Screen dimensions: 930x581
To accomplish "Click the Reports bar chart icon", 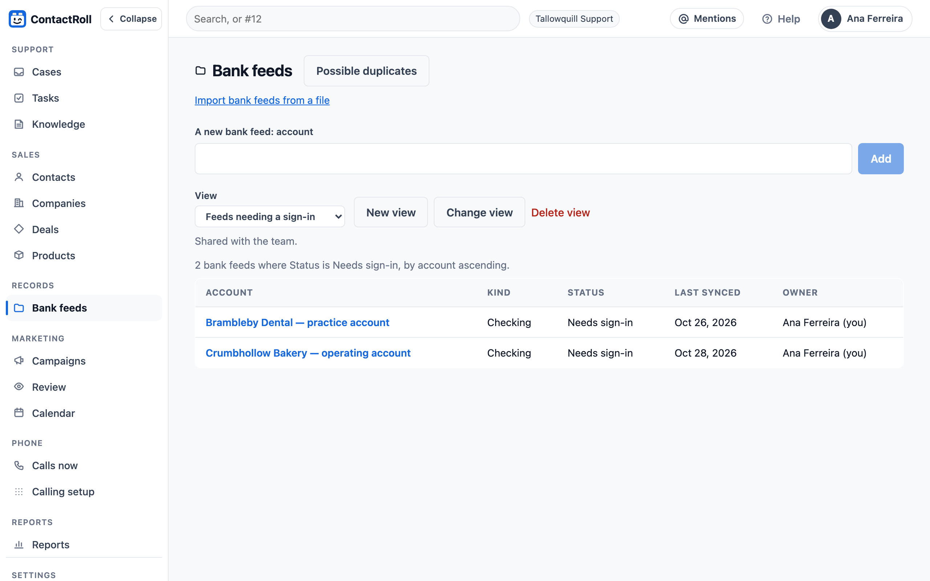I will 19,544.
